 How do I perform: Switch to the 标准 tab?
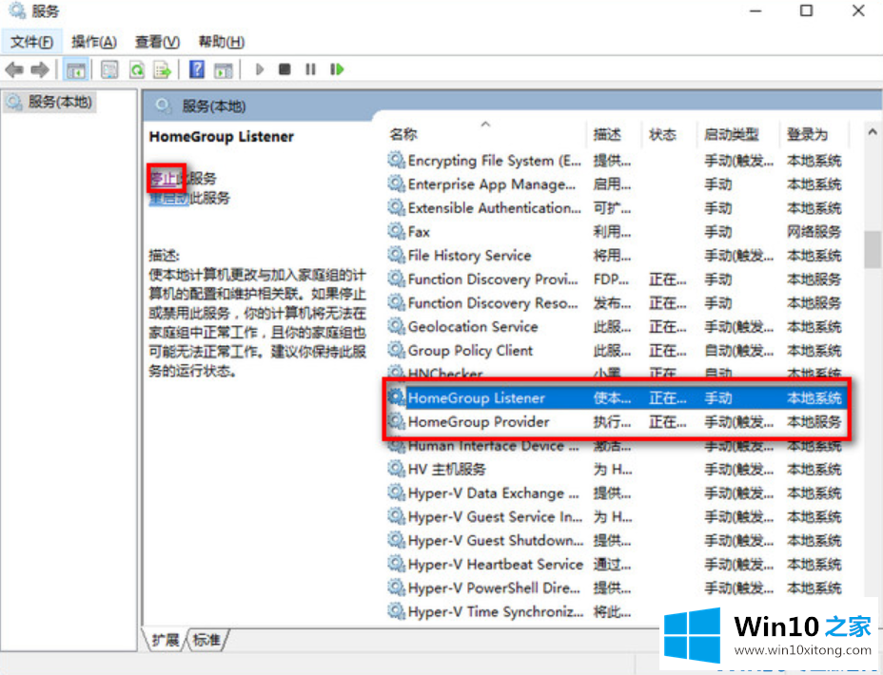[206, 640]
